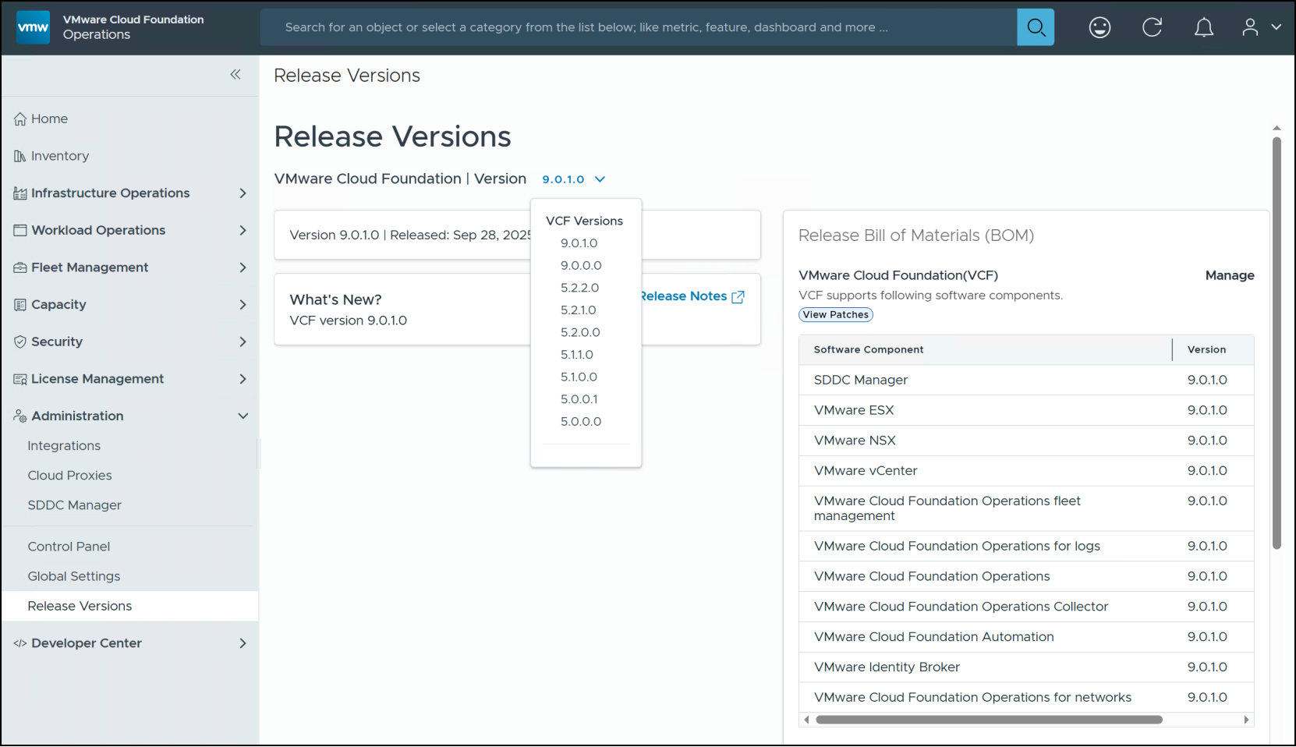Expand Developer Center section
This screenshot has height=747, width=1296.
[x=129, y=643]
